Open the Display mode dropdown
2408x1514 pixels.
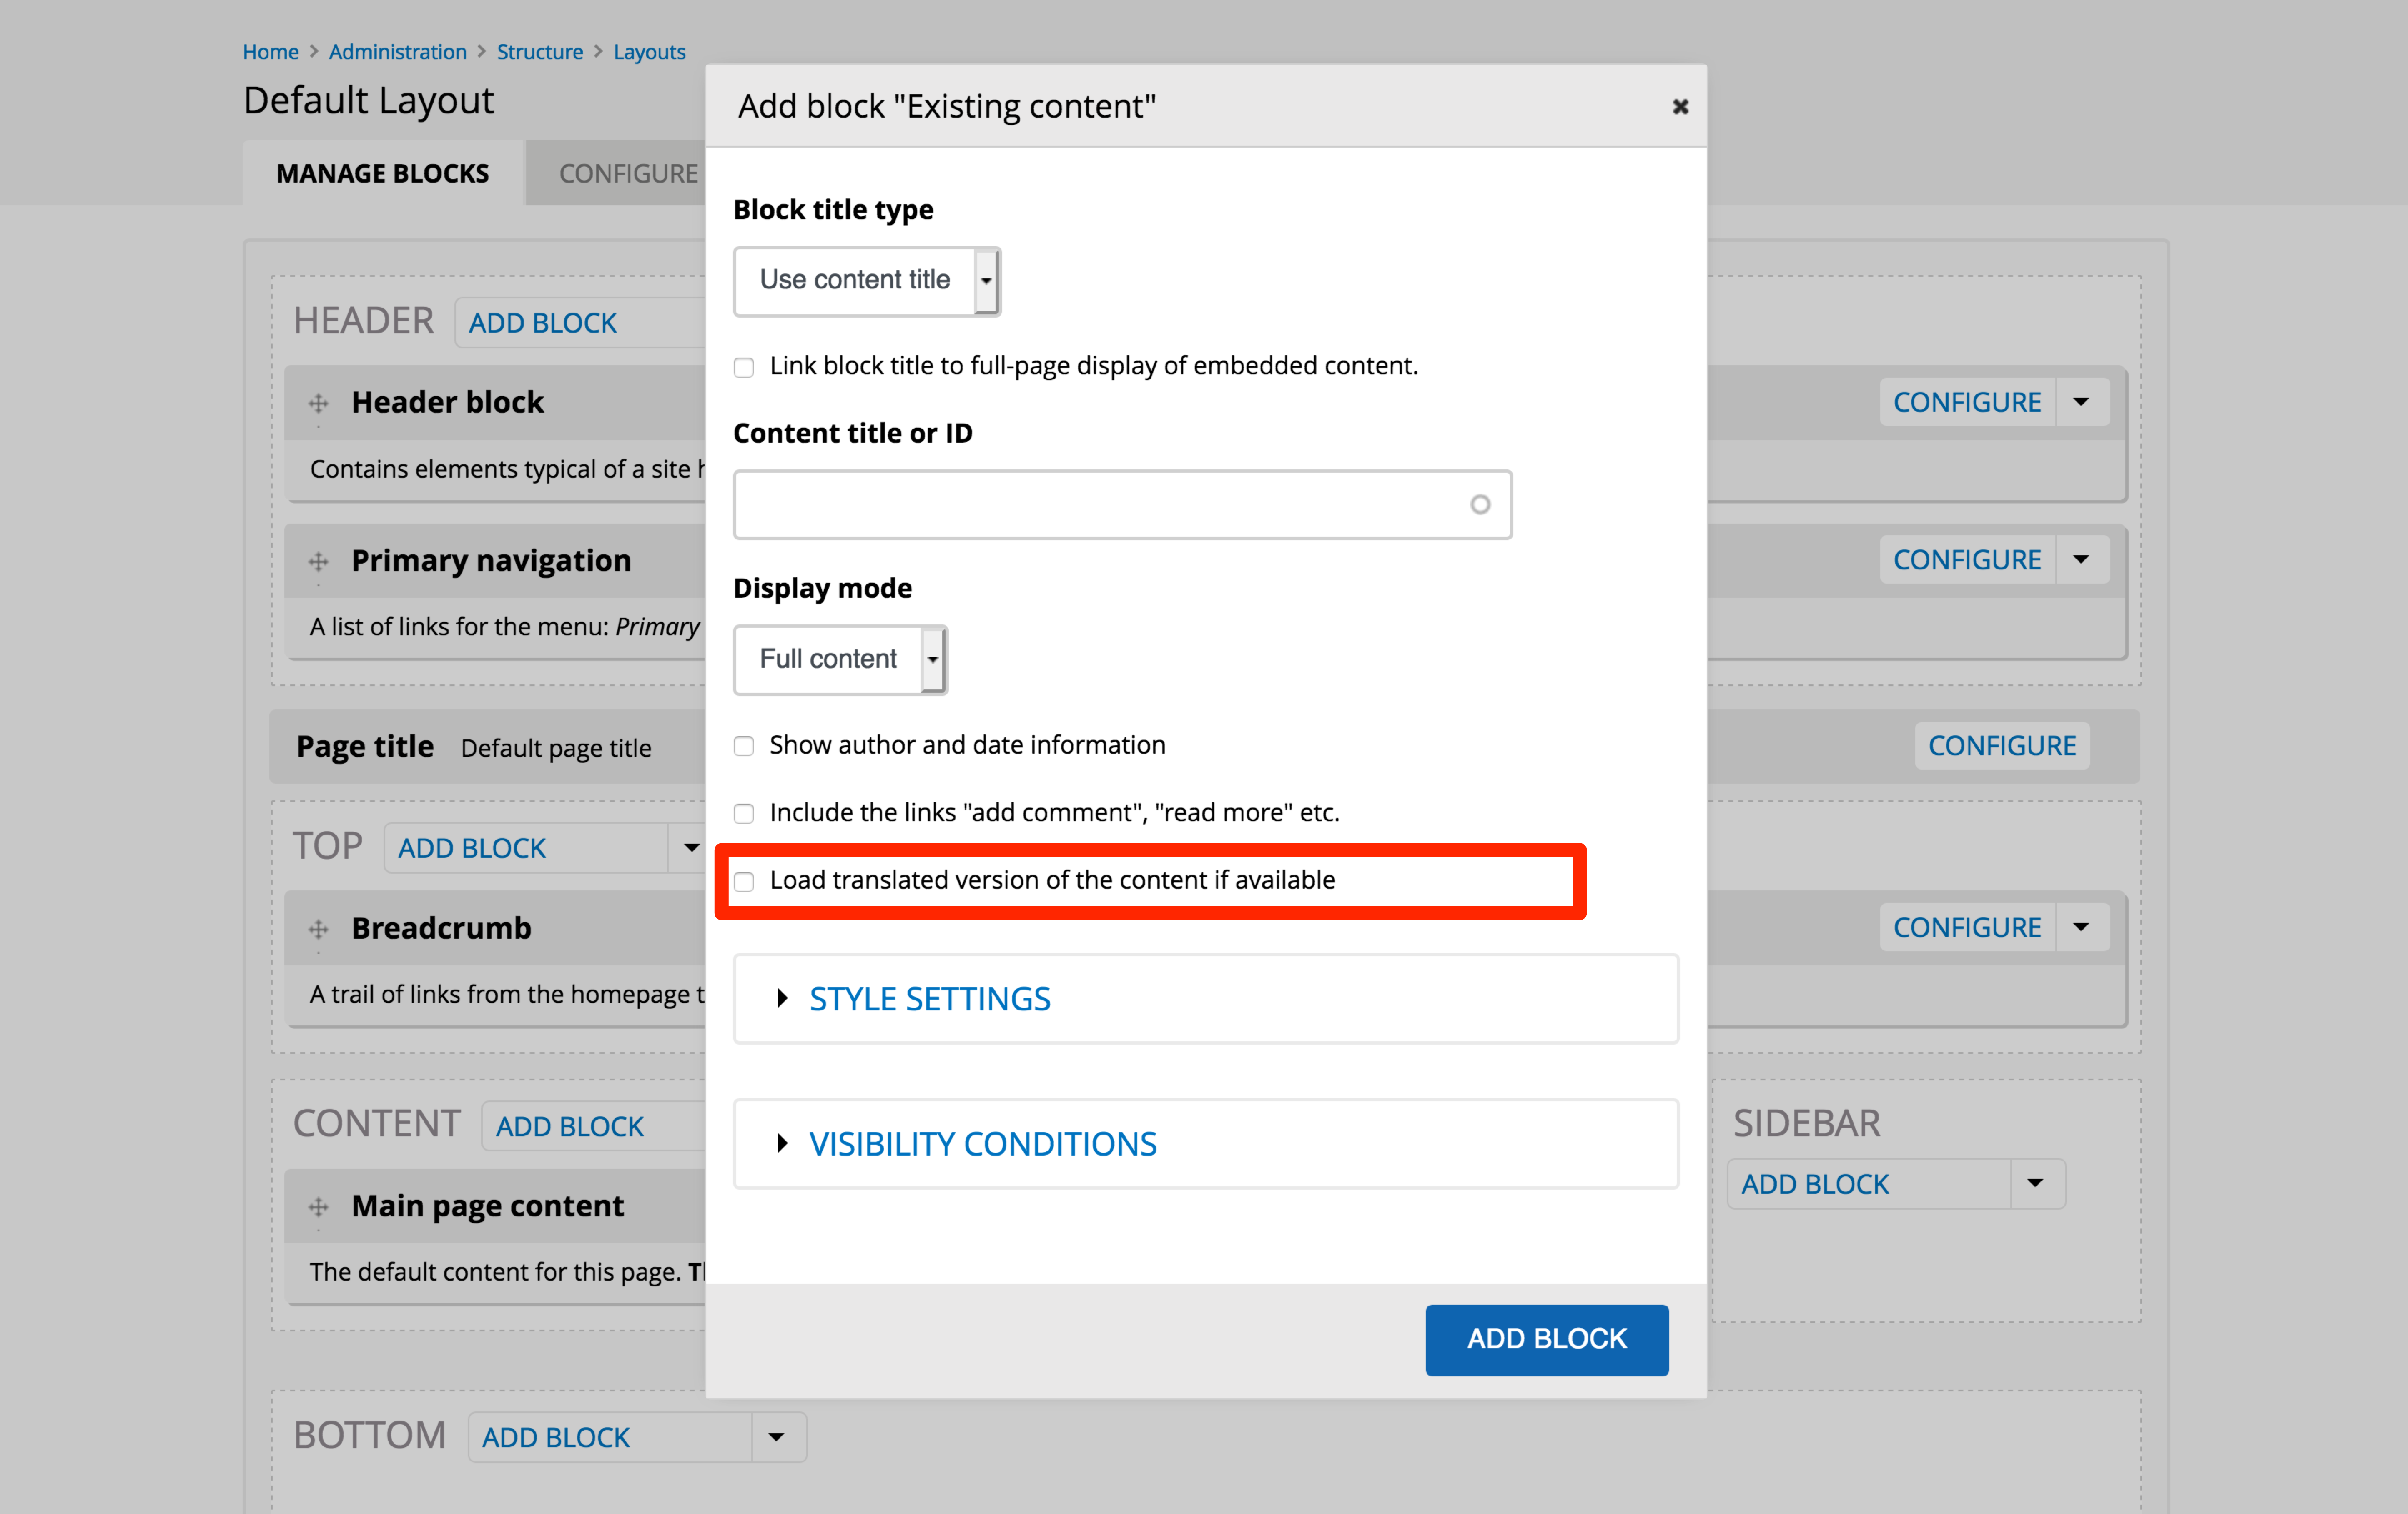pyautogui.click(x=840, y=660)
